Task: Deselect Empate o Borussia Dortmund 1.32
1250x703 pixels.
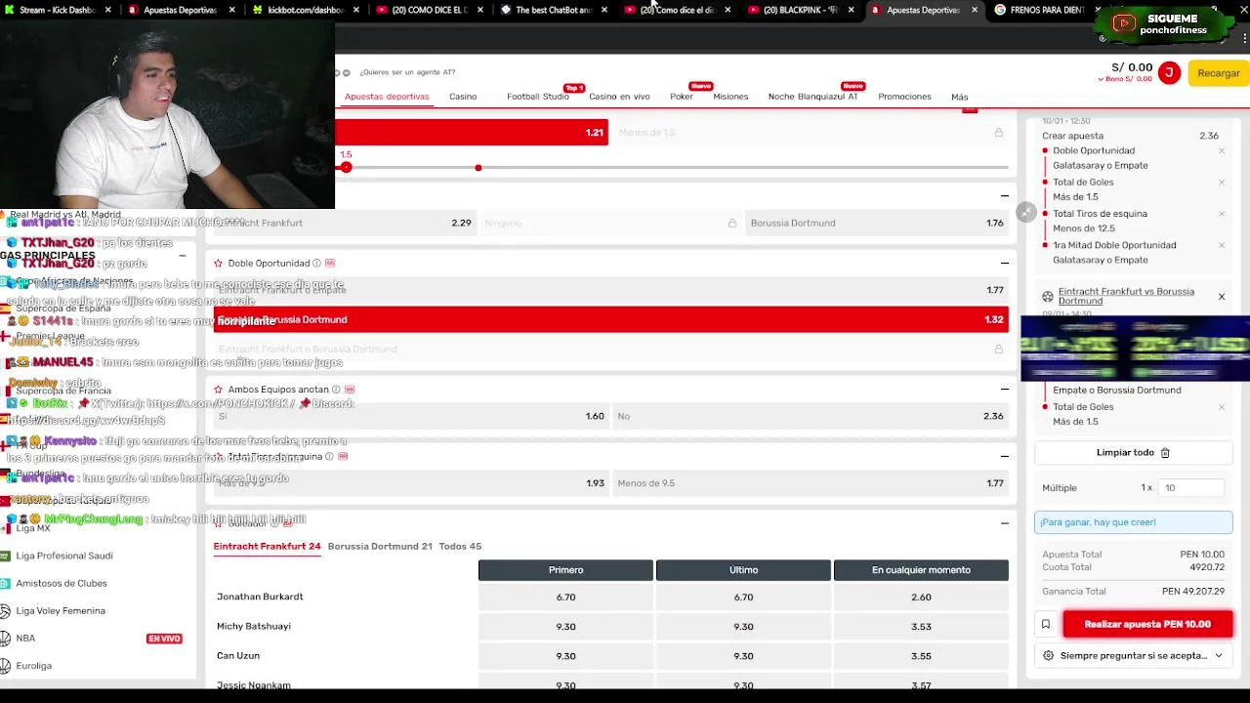Action: coord(611,319)
